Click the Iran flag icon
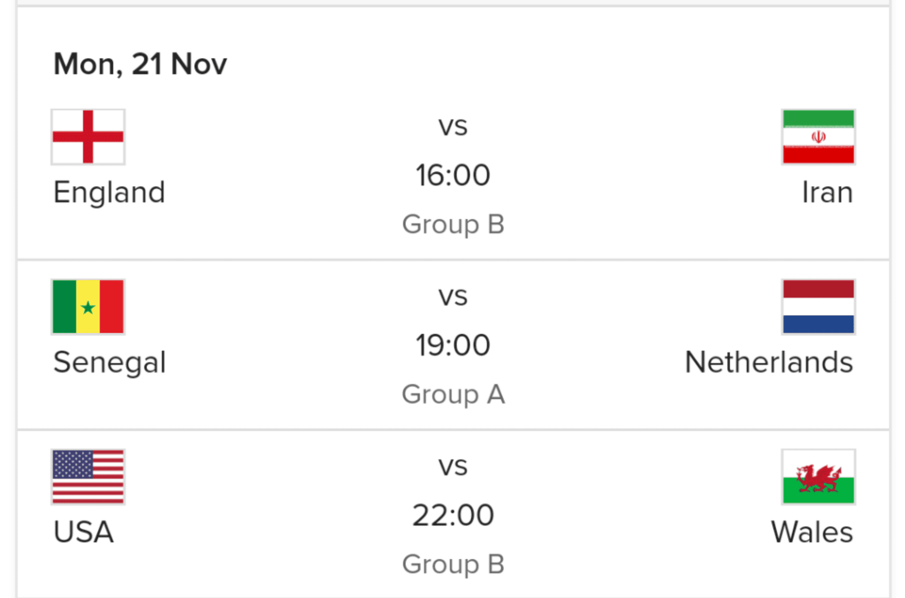Viewport: 905px width, 598px height. click(x=818, y=137)
